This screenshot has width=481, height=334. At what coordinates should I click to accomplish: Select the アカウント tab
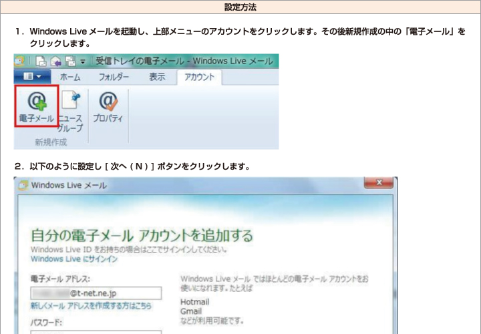click(x=199, y=77)
